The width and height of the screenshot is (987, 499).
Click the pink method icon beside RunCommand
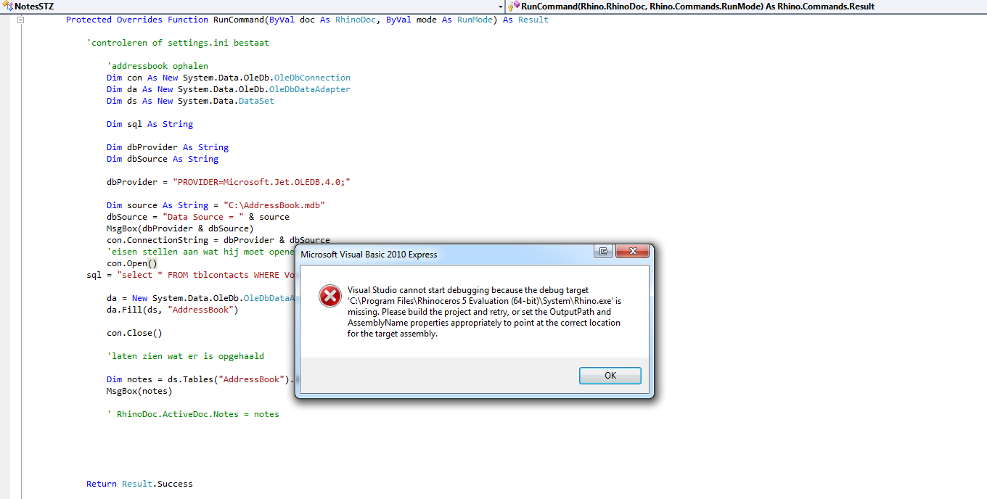click(517, 5)
